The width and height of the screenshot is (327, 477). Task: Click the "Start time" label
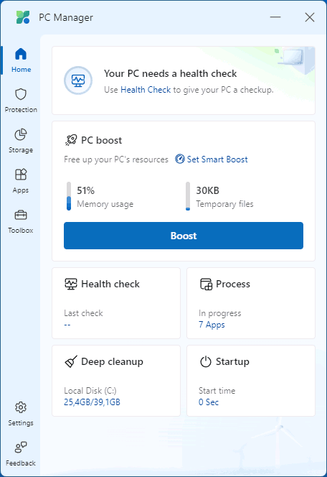coord(217,391)
